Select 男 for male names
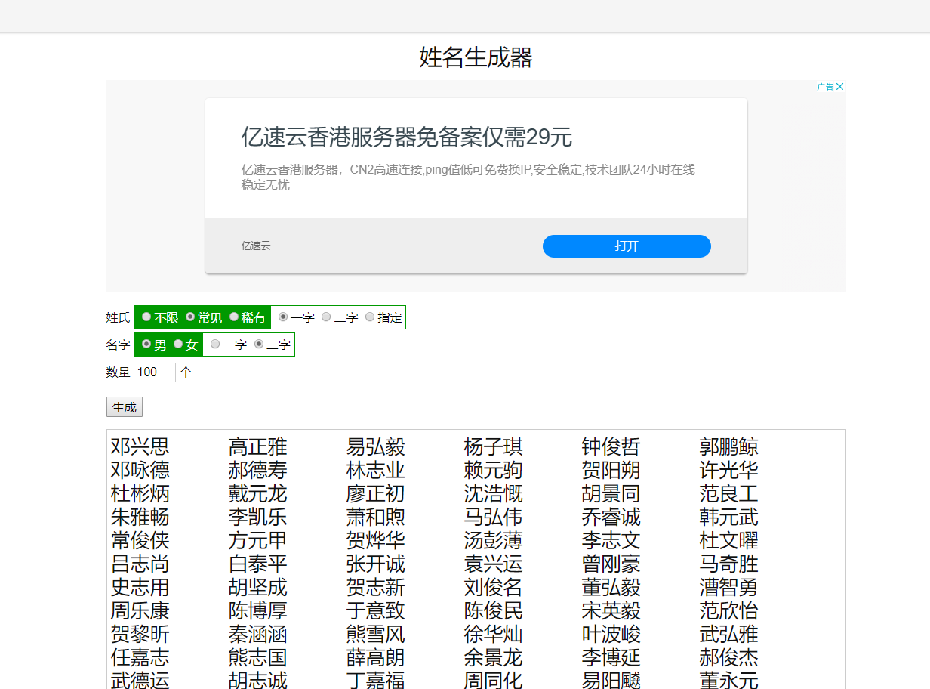Screen dimensions: 930x689 click(145, 344)
